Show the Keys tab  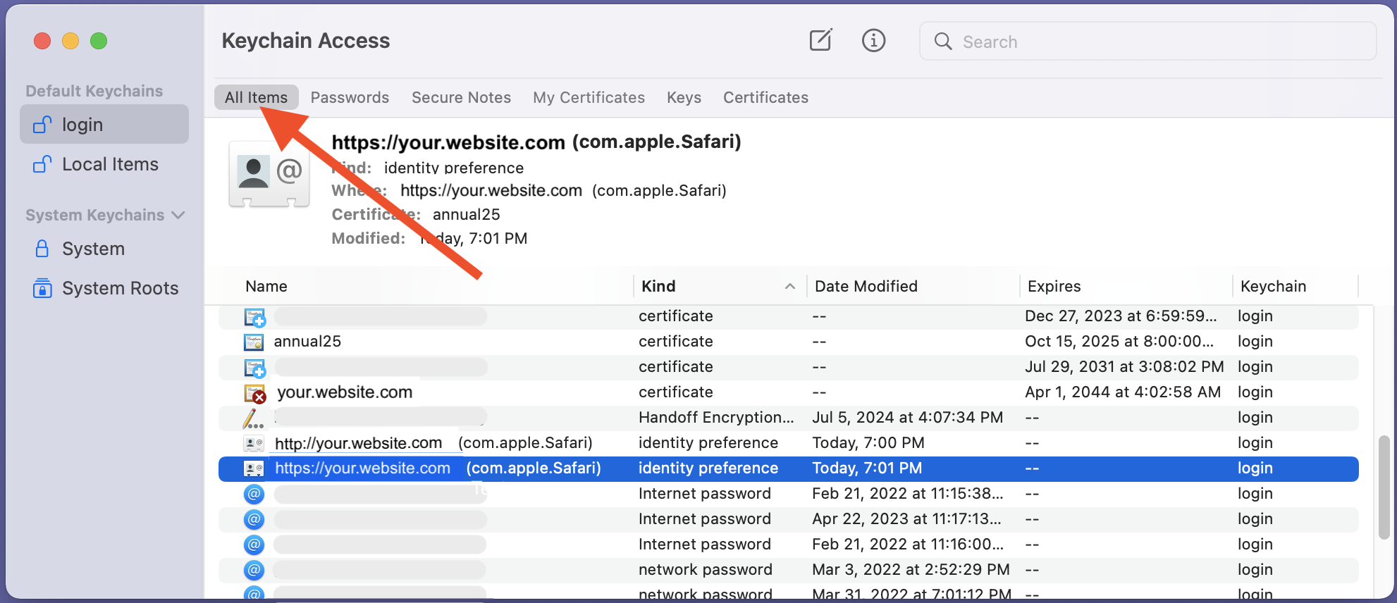(x=684, y=97)
